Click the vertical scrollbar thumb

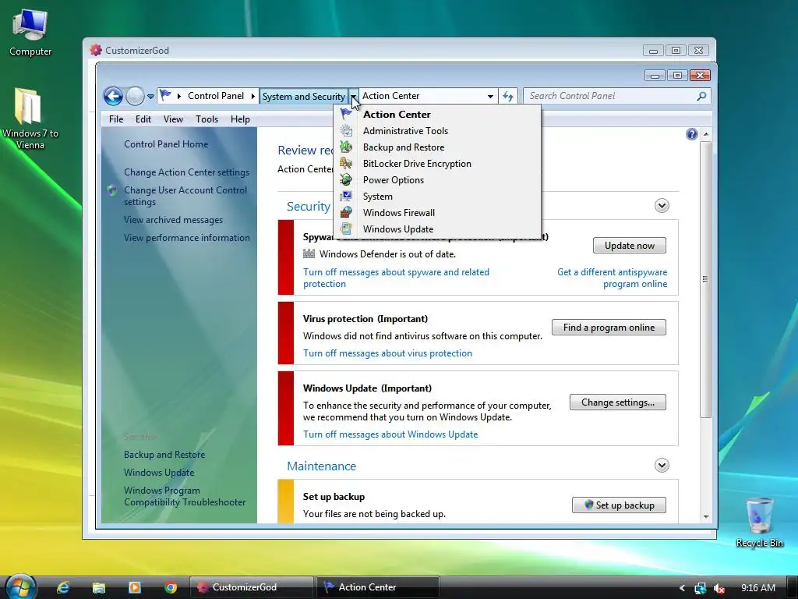point(705,279)
